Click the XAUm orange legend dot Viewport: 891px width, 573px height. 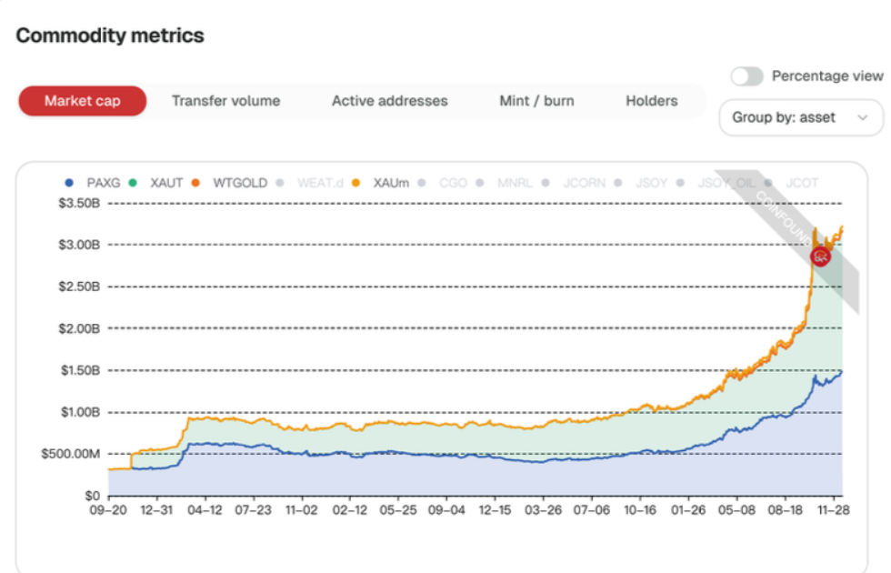[x=355, y=183]
